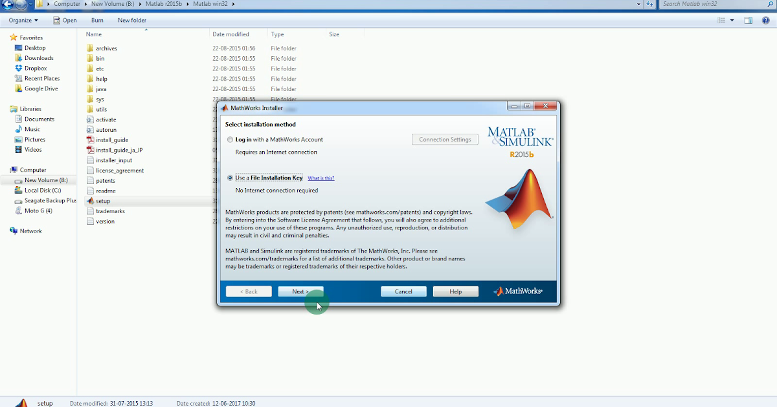Click the Connection Settings button
The height and width of the screenshot is (407, 777).
coord(445,140)
